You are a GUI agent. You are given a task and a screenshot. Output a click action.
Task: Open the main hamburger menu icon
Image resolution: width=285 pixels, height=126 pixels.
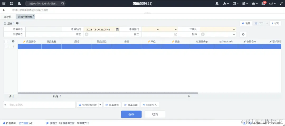4,3
